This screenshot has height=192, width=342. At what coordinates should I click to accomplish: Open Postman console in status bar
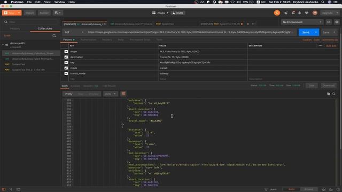tap(18, 189)
